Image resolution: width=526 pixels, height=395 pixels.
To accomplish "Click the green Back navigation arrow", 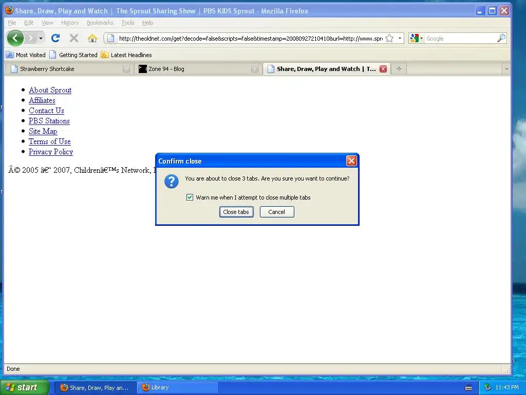I will click(15, 38).
